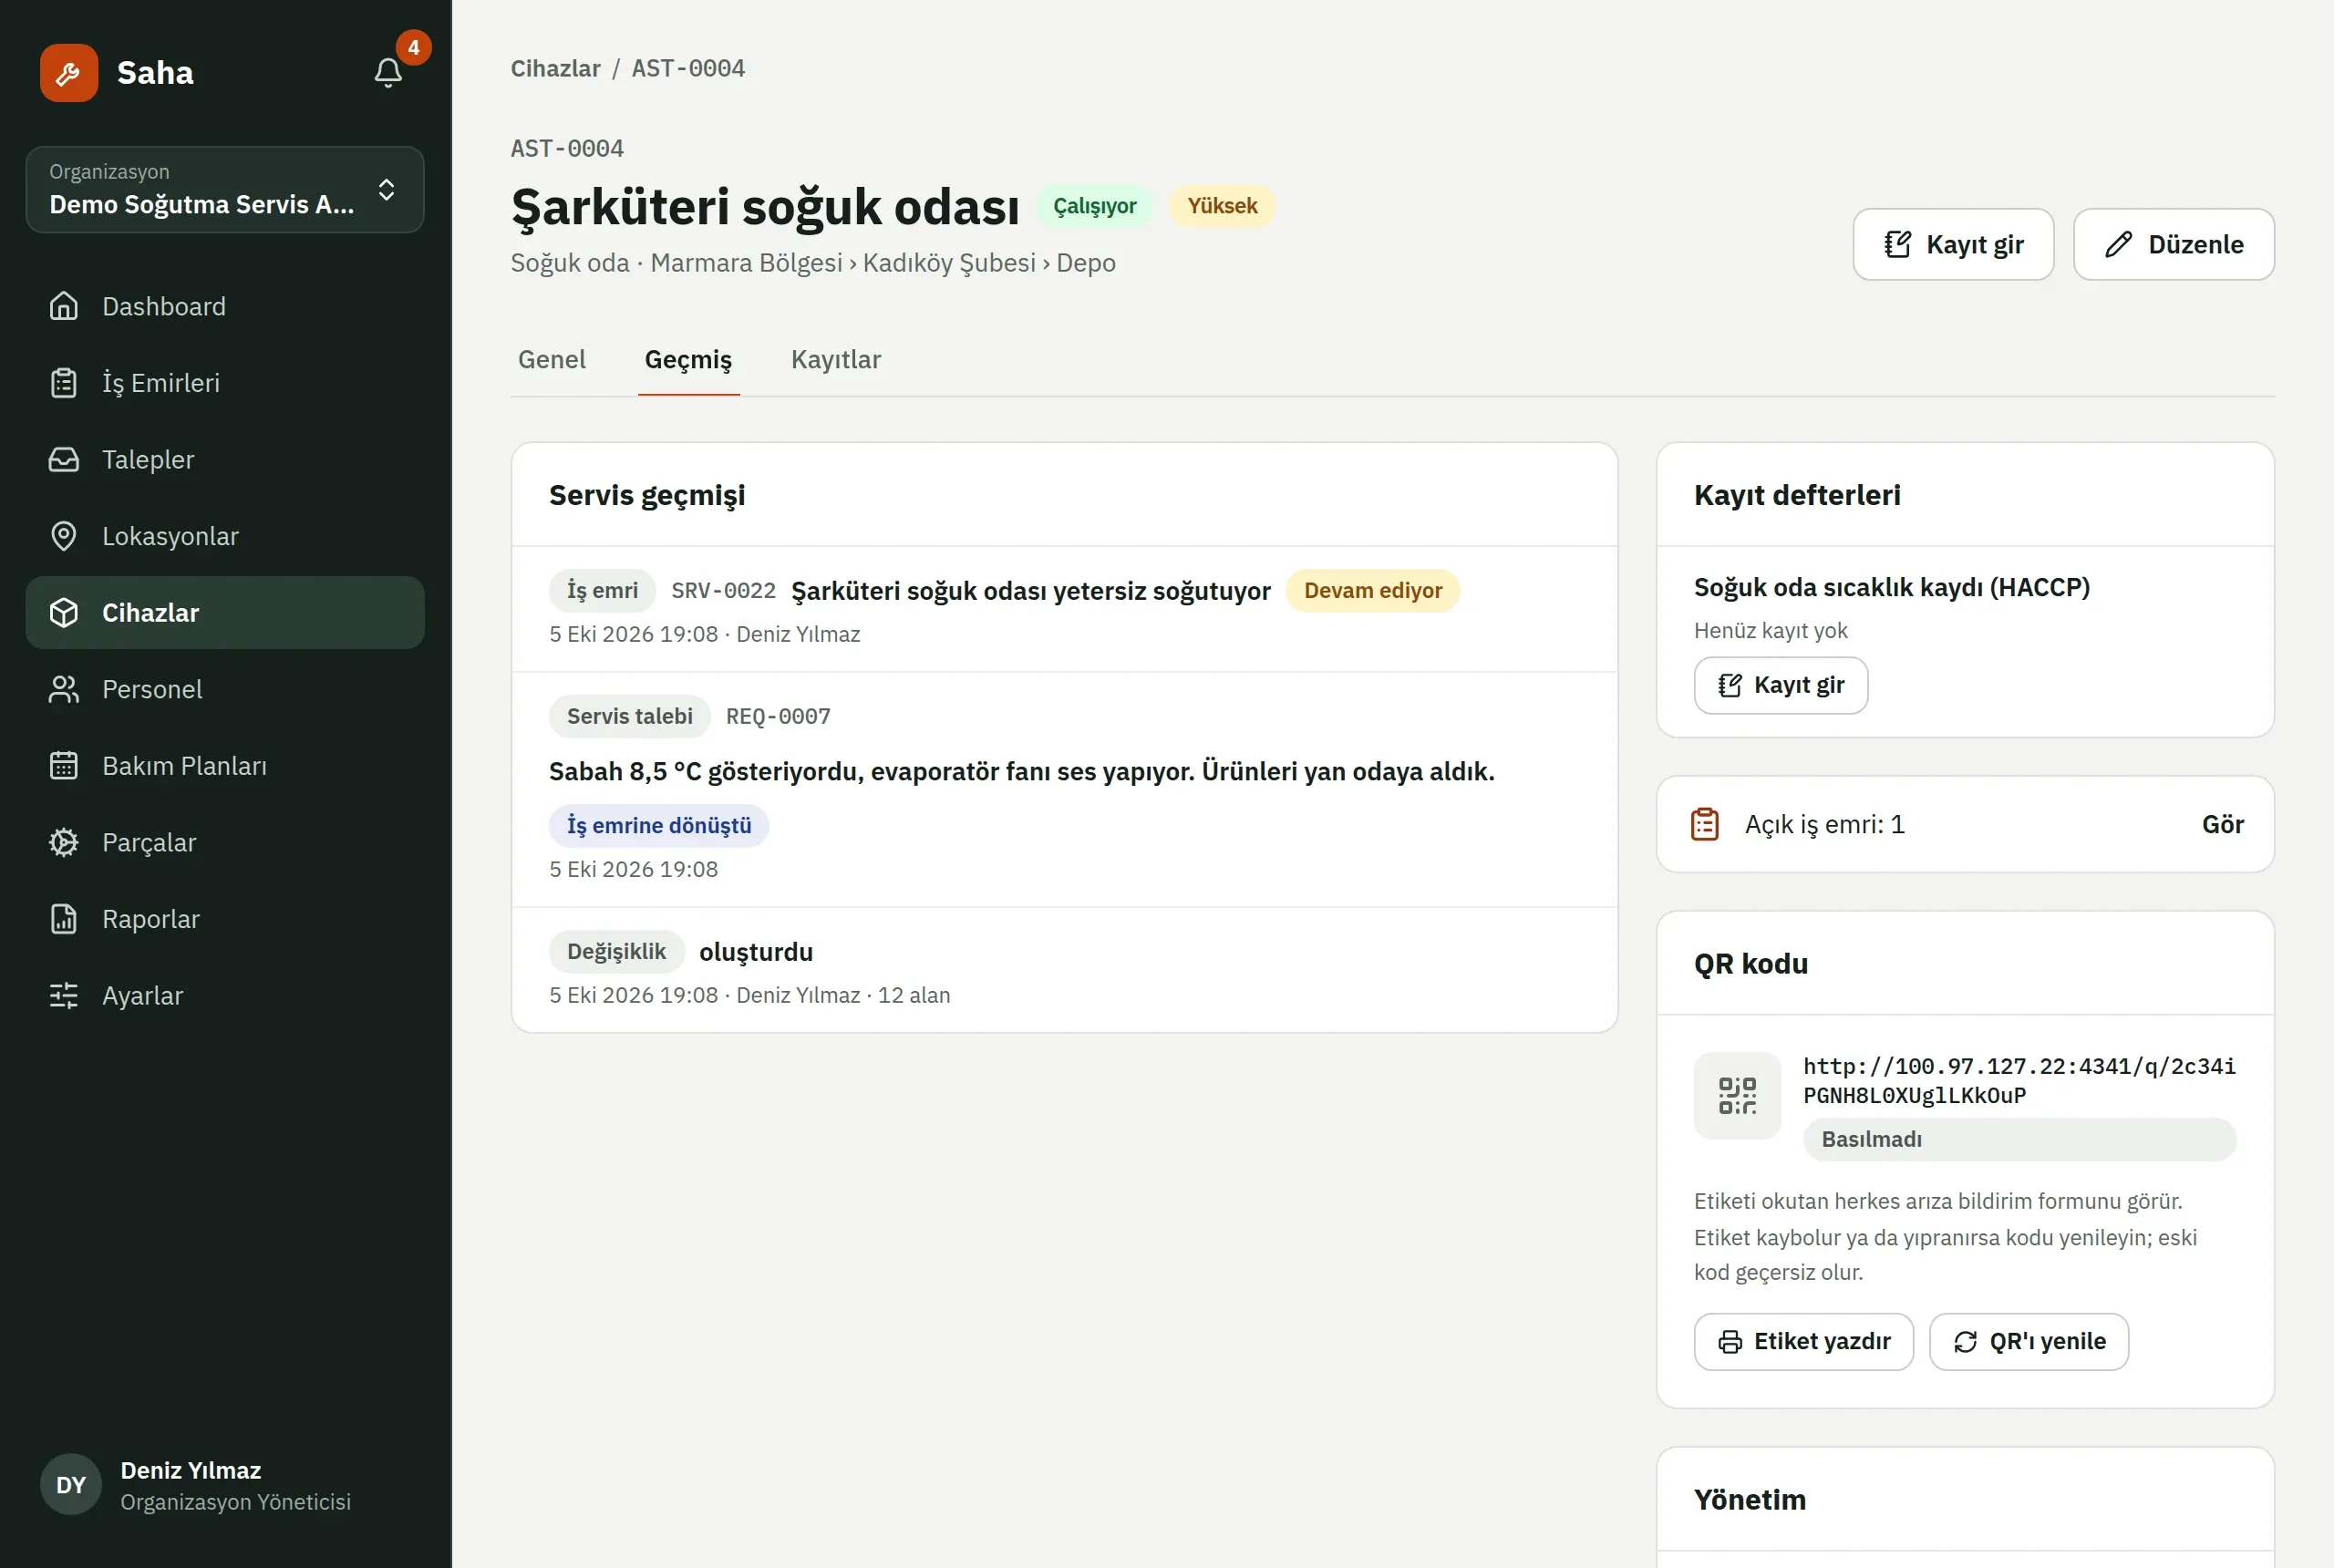The image size is (2334, 1568).
Task: Expand the Organizasyon selector
Action: (x=225, y=189)
